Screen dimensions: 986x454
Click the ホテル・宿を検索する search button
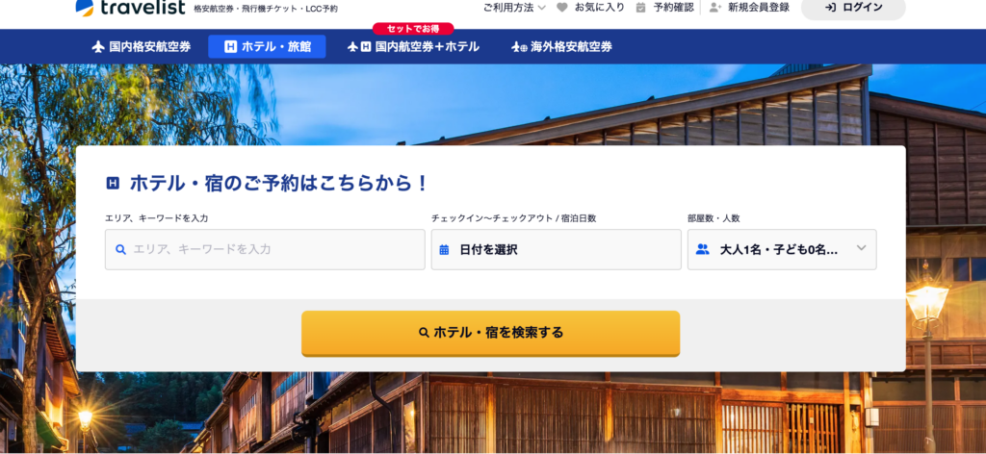[x=490, y=333]
